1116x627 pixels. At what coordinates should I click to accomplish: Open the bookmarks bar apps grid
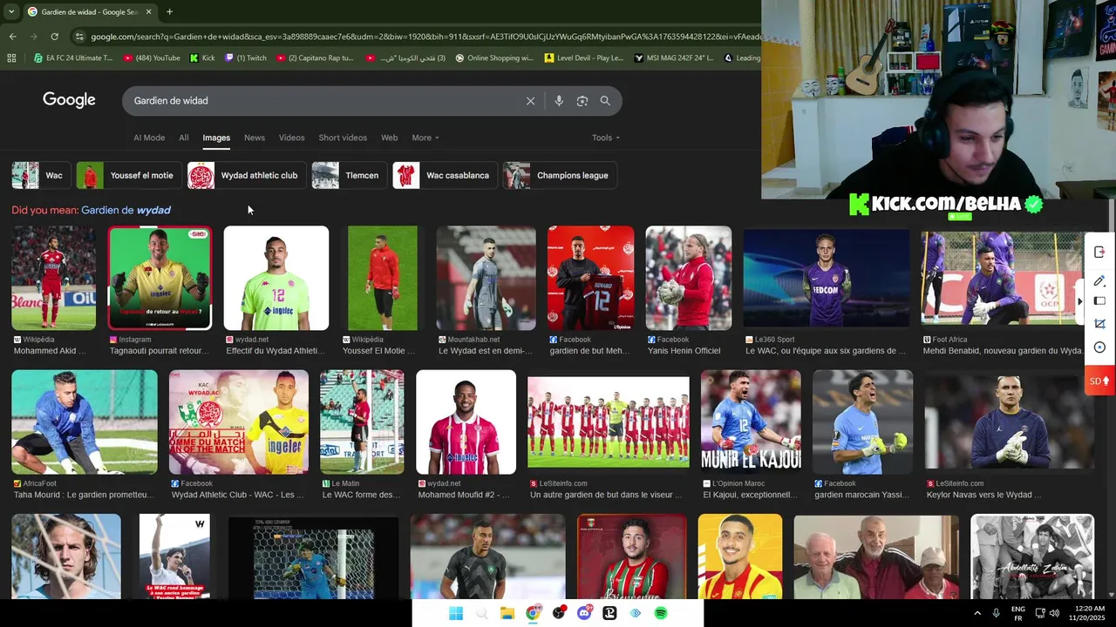pyautogui.click(x=11, y=58)
